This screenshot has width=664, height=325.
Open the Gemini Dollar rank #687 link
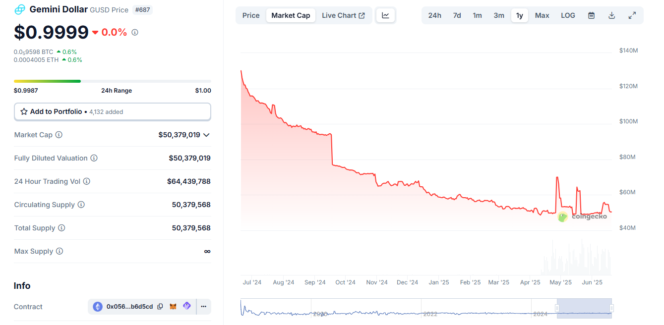click(x=142, y=9)
